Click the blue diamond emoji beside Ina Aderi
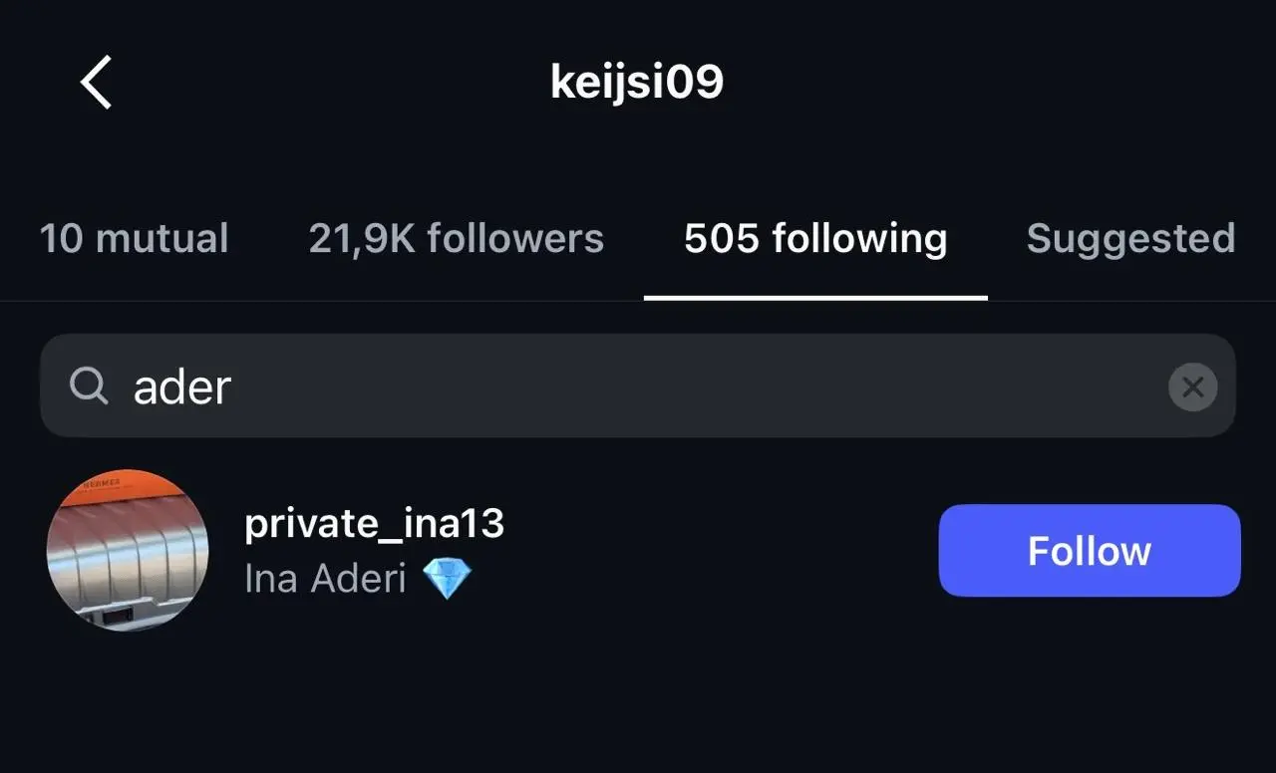This screenshot has width=1276, height=773. pyautogui.click(x=447, y=578)
